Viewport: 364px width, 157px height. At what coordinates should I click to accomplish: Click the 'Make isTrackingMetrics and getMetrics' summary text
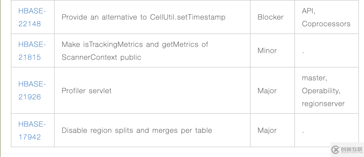tap(135, 44)
